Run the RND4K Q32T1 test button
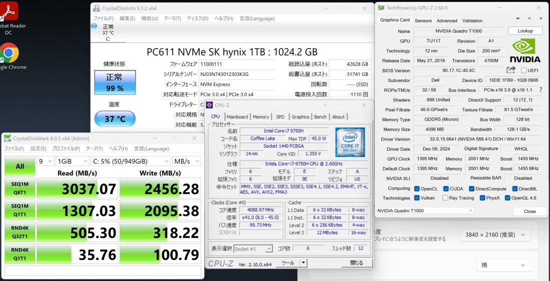This screenshot has height=281, width=550. pos(20,232)
